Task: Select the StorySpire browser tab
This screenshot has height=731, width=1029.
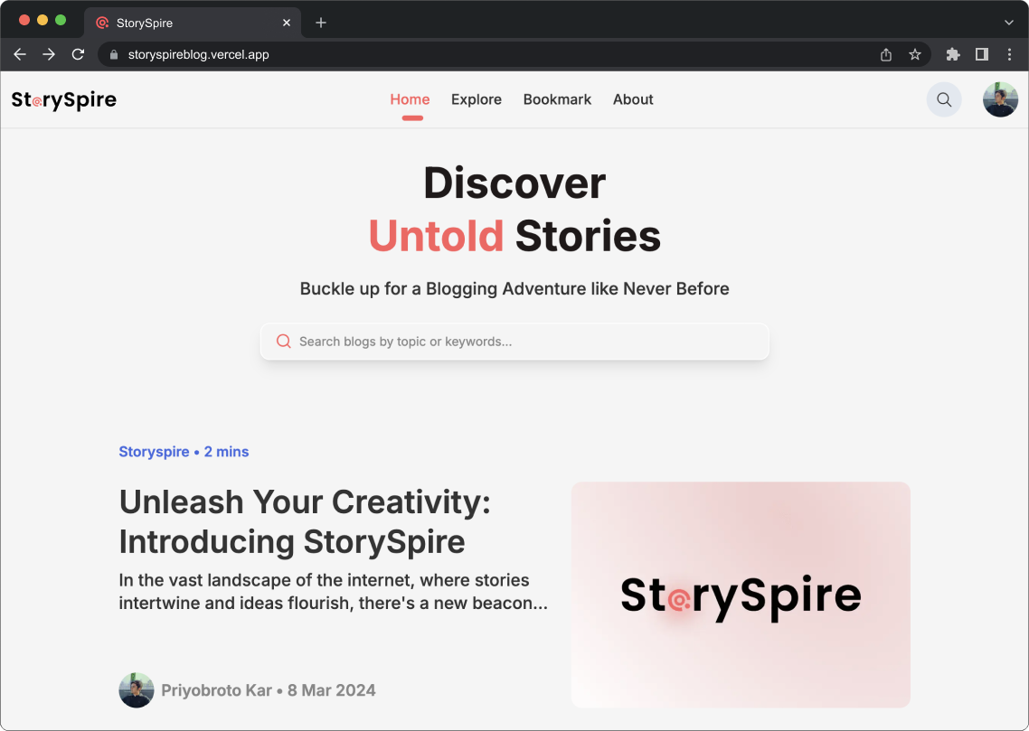Action: [x=193, y=23]
